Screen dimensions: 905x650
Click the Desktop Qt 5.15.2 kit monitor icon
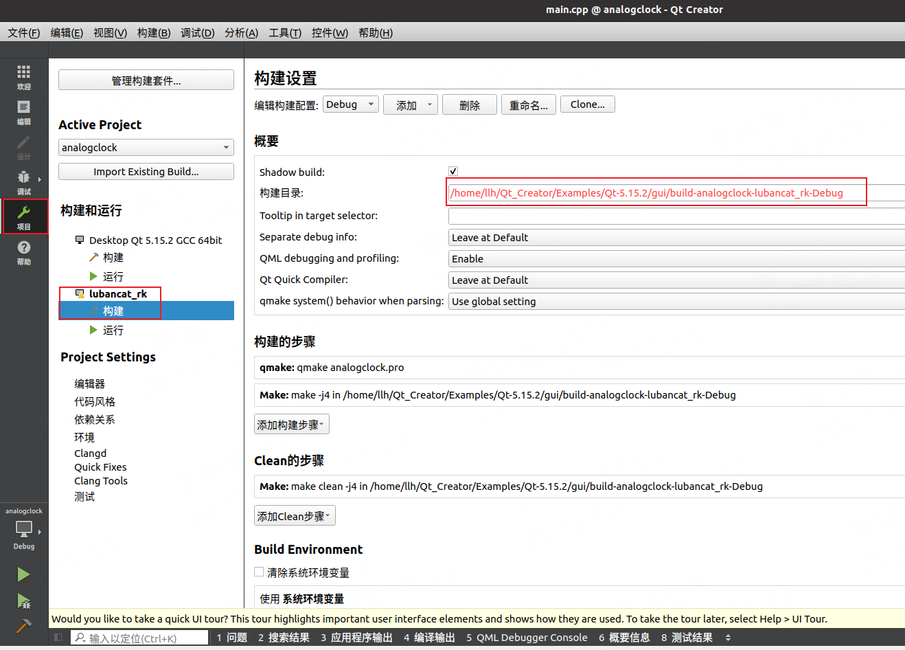click(x=80, y=240)
